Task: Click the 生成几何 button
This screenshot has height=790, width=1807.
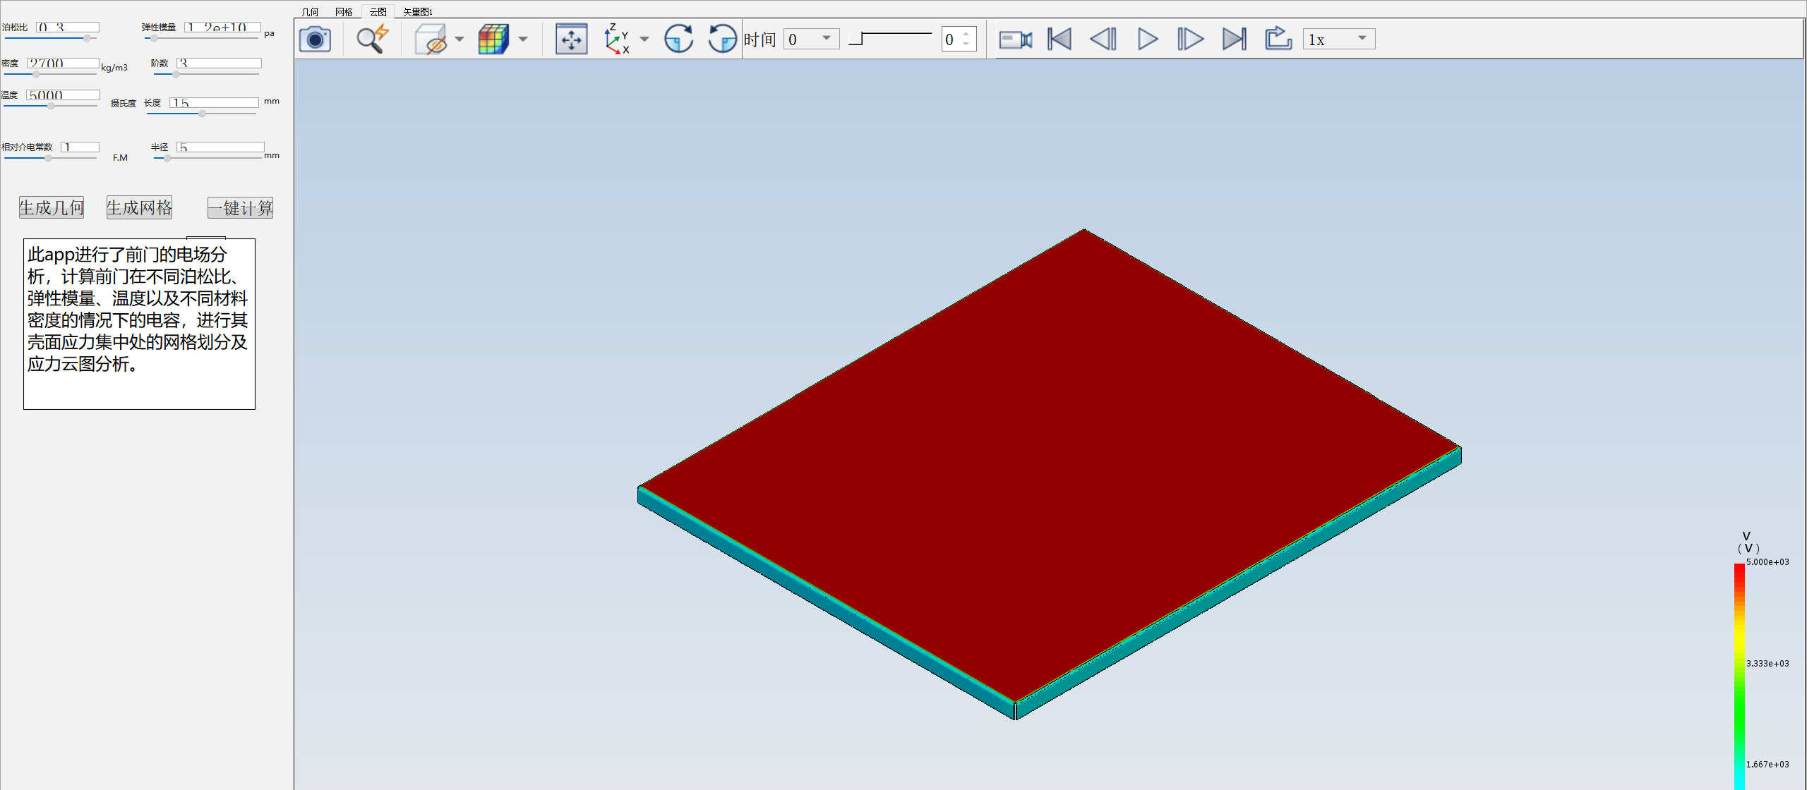Action: tap(52, 207)
